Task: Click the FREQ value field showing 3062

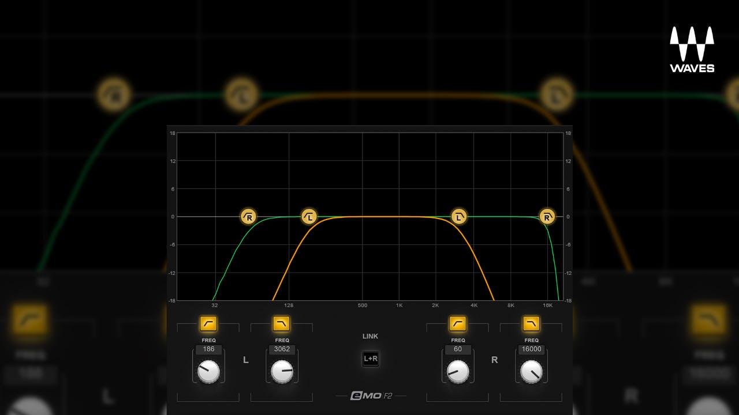Action: (282, 349)
